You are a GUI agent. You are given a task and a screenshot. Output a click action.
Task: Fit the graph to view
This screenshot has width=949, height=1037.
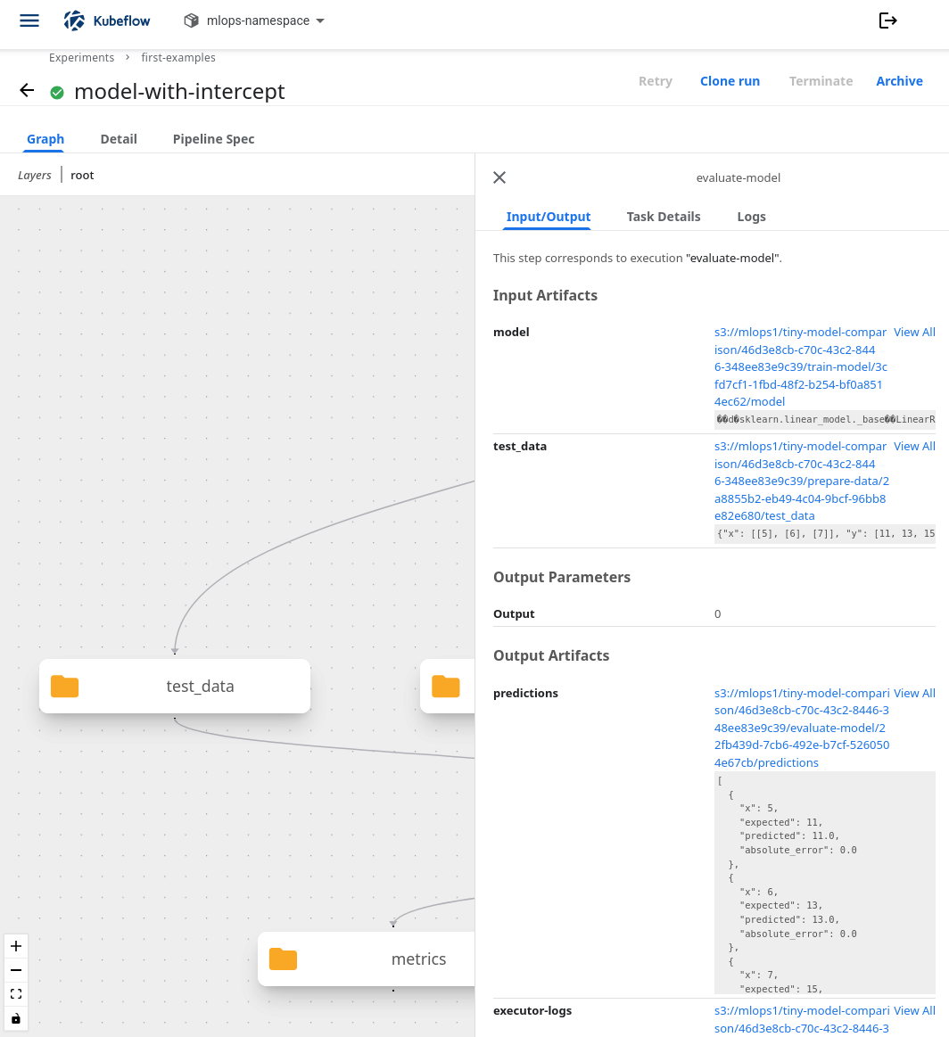point(16,994)
